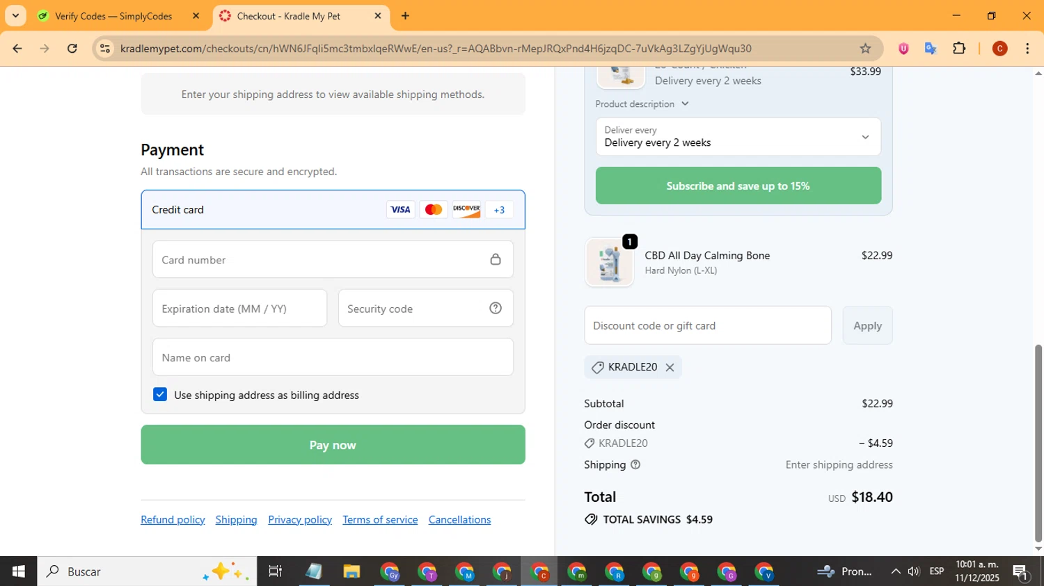Uncheck Use shipping address as billing
The image size is (1044, 586).
[x=160, y=394]
